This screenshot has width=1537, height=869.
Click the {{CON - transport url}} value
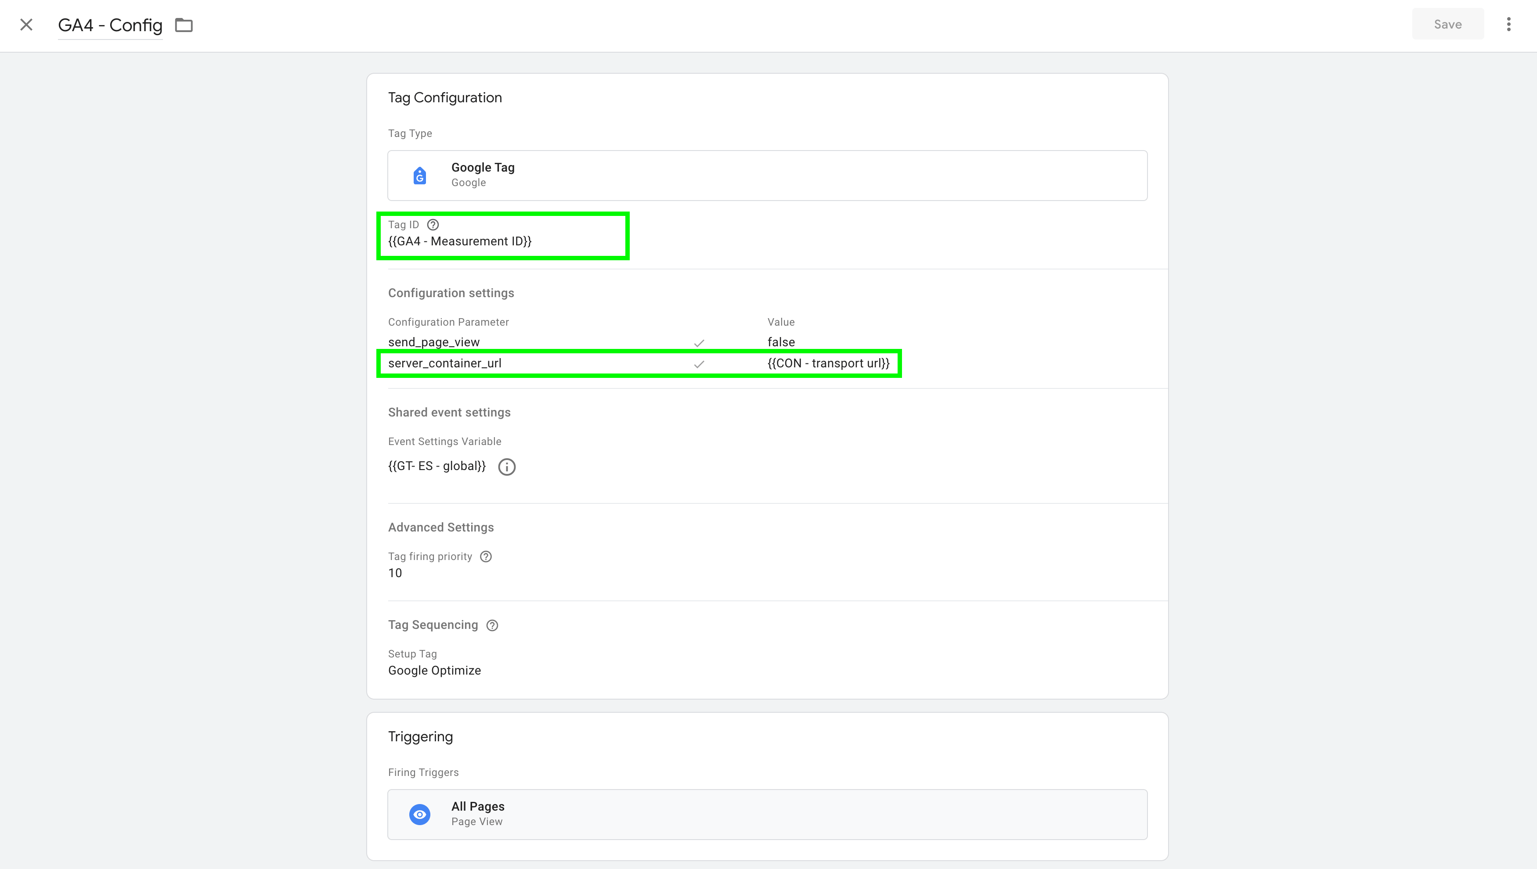[828, 363]
